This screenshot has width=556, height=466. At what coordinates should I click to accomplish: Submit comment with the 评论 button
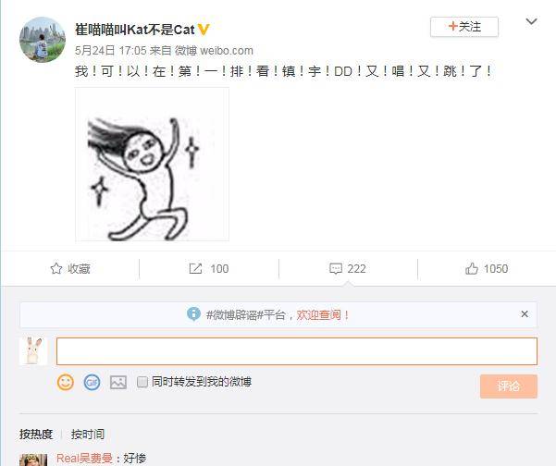509,386
